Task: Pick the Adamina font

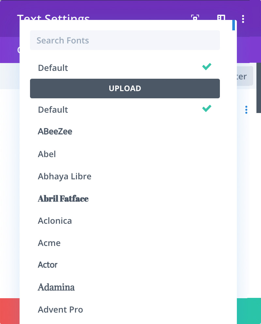Action: coord(56,287)
